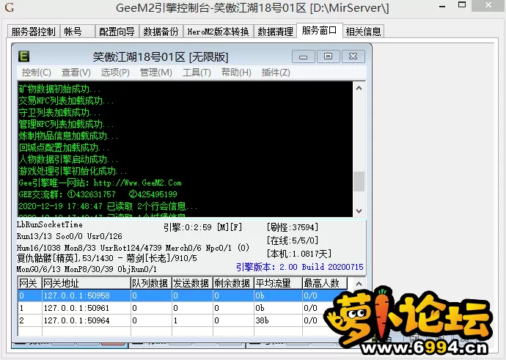Viewport: 506px width, 360px height.
Task: Click the MonG0/6/13 MonP8/30/39 ObjRun0/1 text
Action: [87, 268]
